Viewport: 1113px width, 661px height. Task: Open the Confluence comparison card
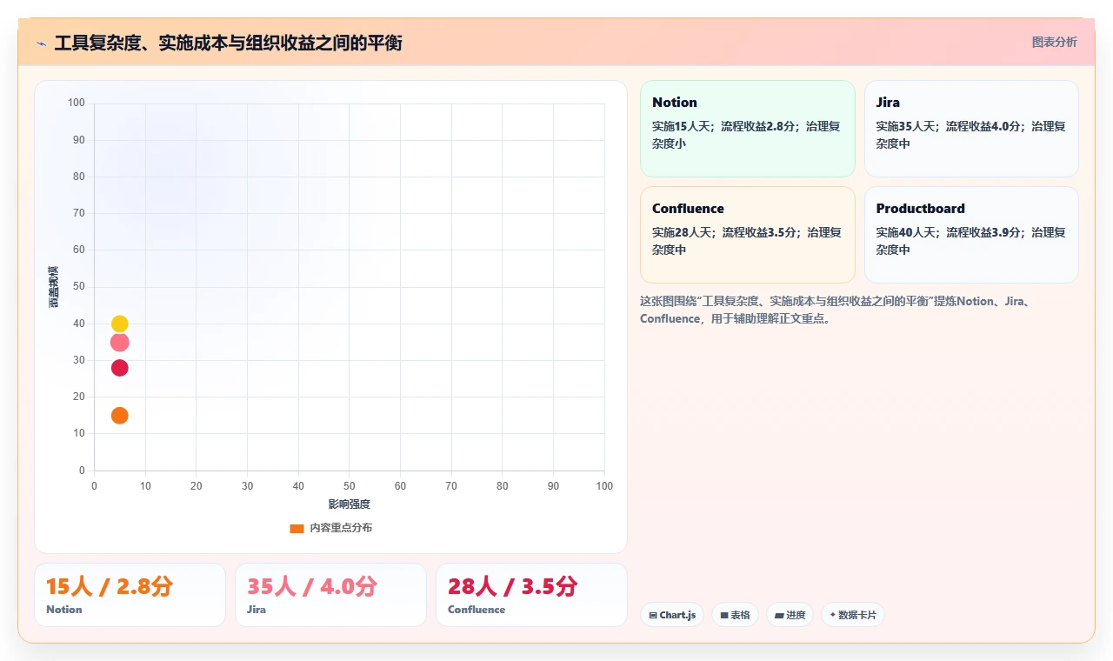(748, 235)
